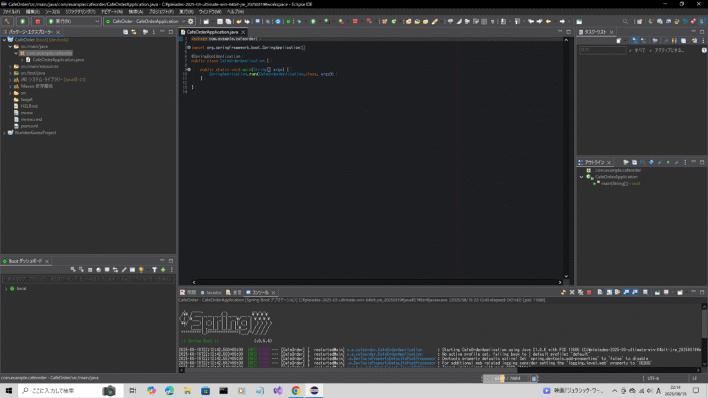The image size is (708, 398).
Task: Click the filter funnel icon in Boot Dashboard
Action: point(154,270)
